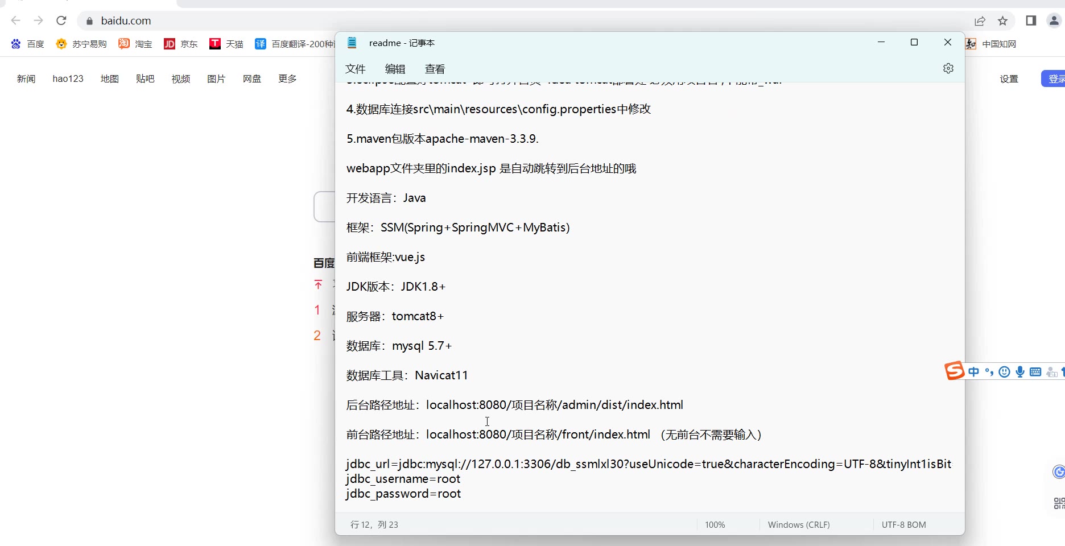Open the browser profile menu
The image size is (1065, 546).
(1054, 20)
